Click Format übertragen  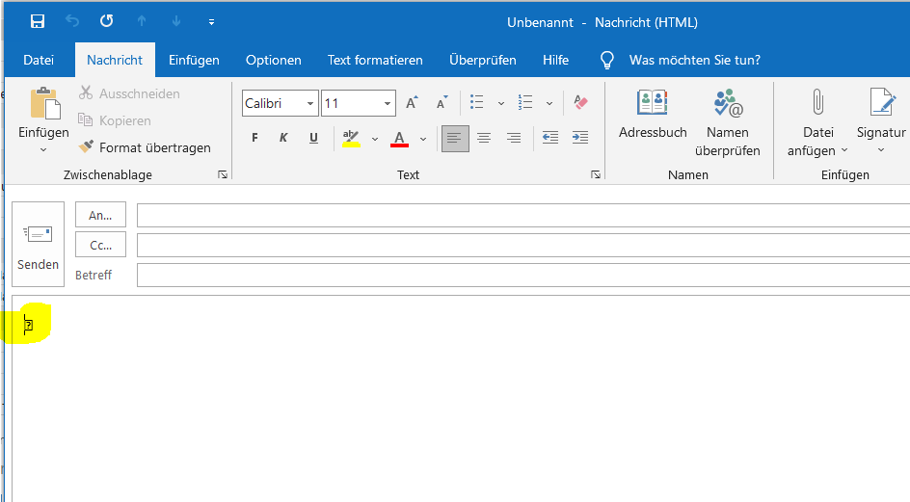[x=145, y=147]
